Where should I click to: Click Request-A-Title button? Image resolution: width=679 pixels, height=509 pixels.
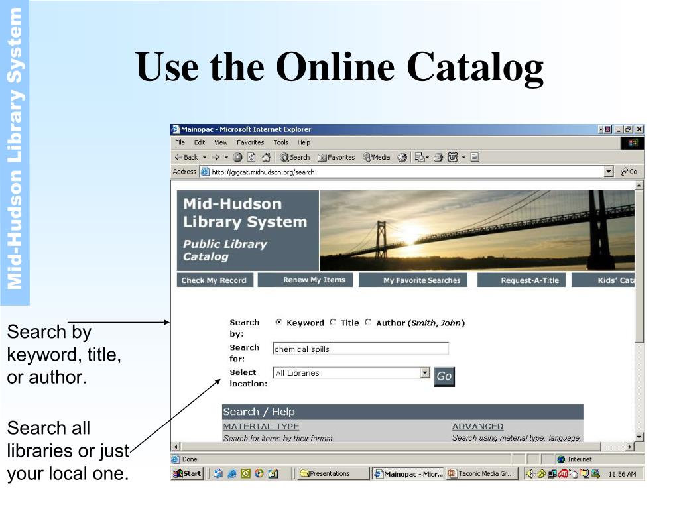tap(521, 280)
